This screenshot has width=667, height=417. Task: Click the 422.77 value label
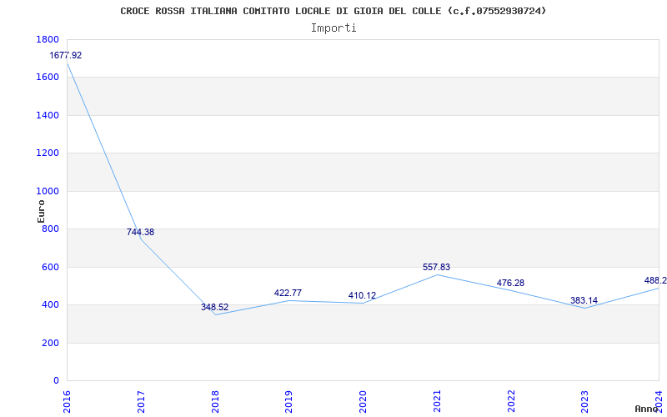coord(288,294)
